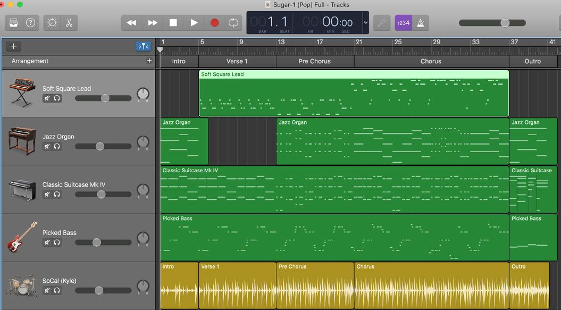The height and width of the screenshot is (310, 561).
Task: Open the Library panel
Action: tap(14, 22)
